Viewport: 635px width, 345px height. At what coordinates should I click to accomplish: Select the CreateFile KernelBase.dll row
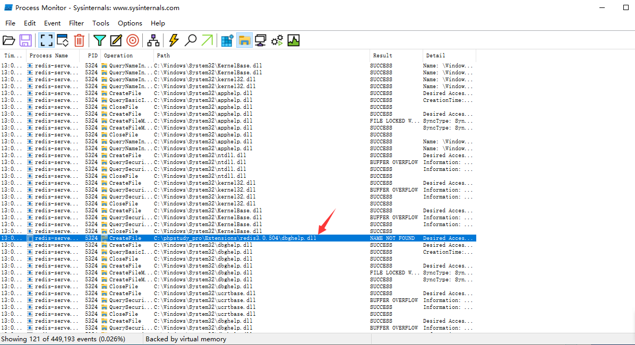tap(238, 211)
